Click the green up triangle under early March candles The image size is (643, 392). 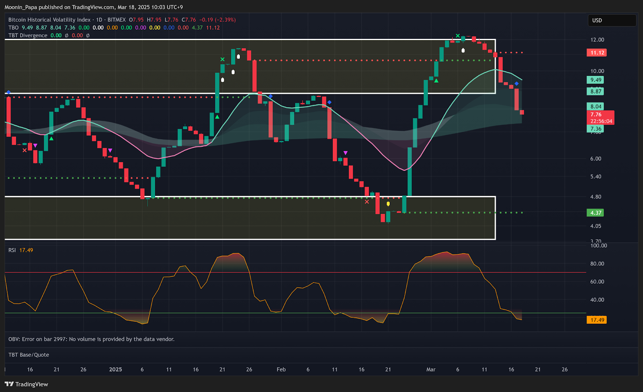point(436,81)
